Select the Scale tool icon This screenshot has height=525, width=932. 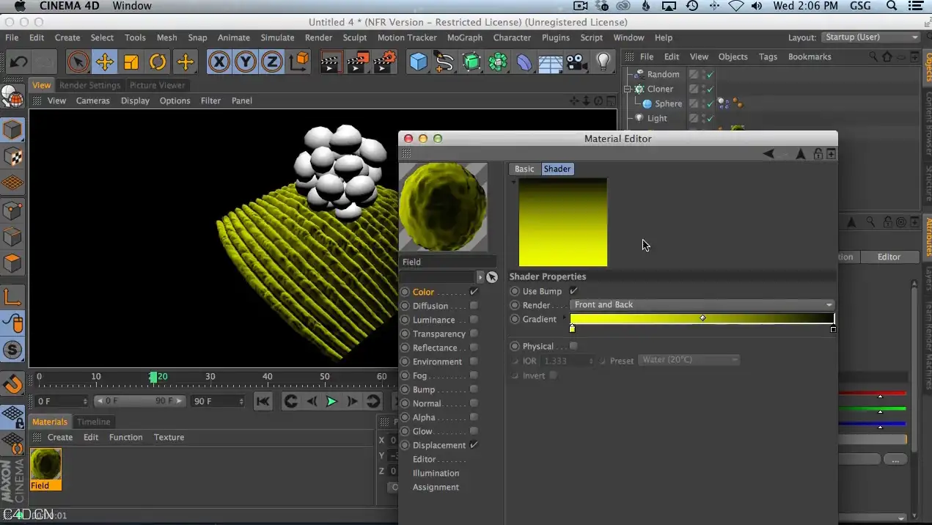[x=131, y=62]
